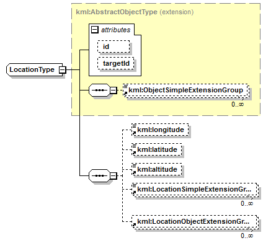This screenshot has width=276, height=243.
Task: Click the reference arrow icon on kml:latitude
Action: 134,153
